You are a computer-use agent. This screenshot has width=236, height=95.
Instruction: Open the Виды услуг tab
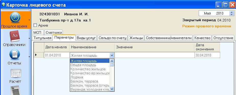click(x=86, y=38)
